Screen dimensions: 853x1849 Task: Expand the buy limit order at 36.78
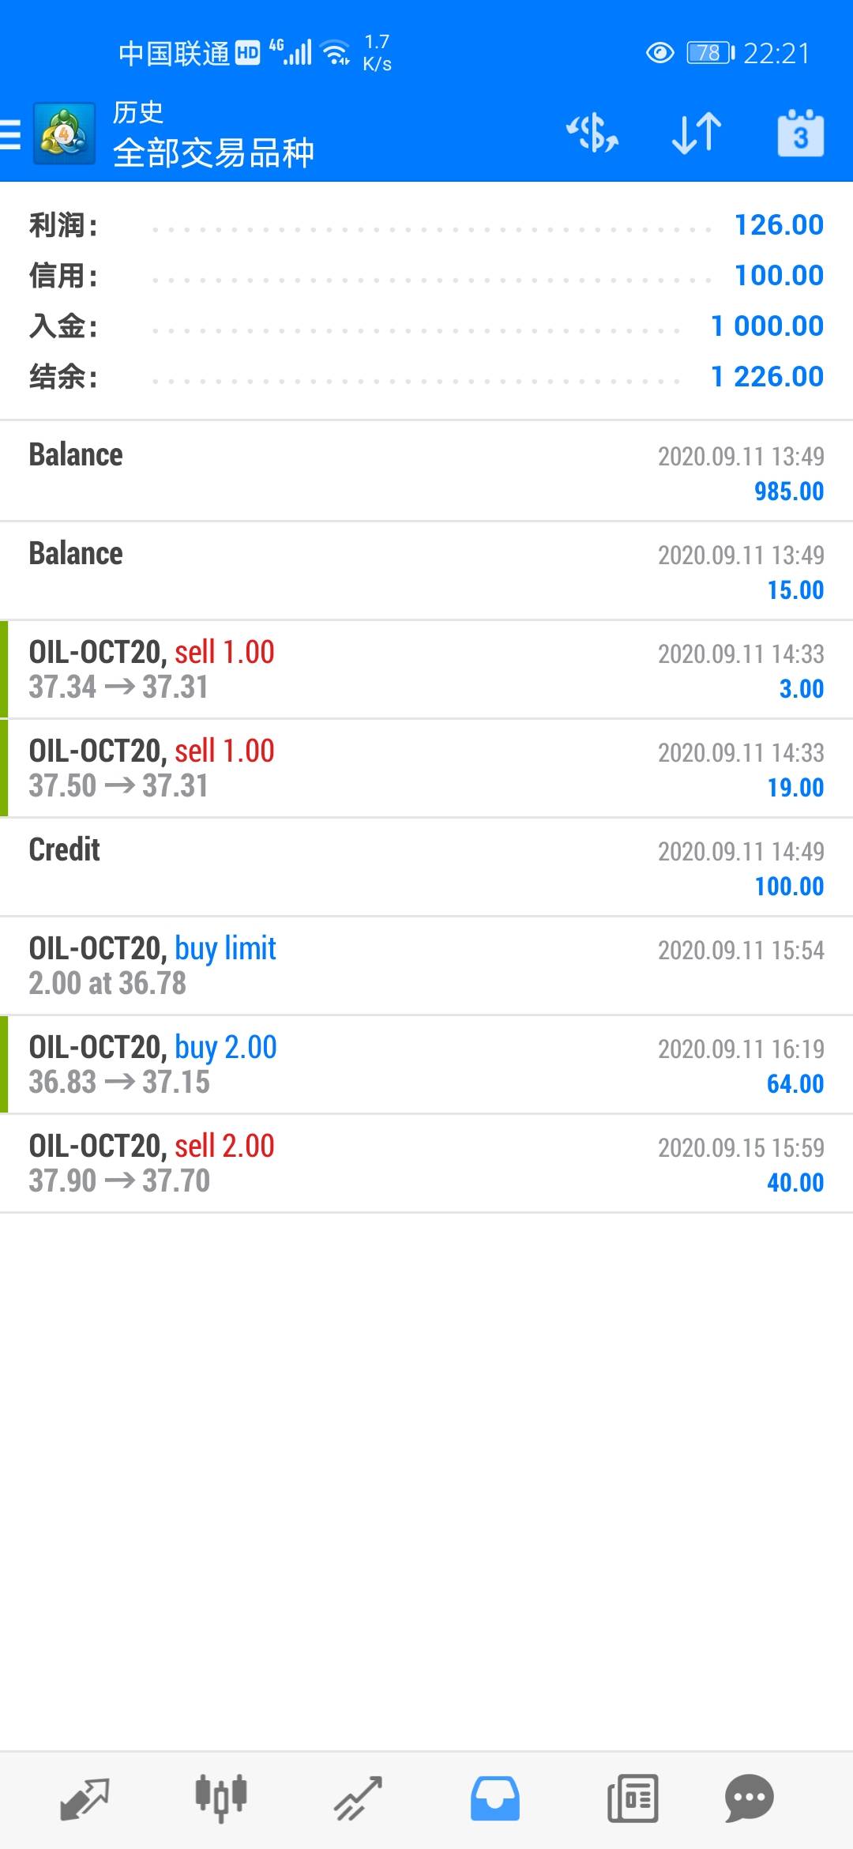coord(426,966)
